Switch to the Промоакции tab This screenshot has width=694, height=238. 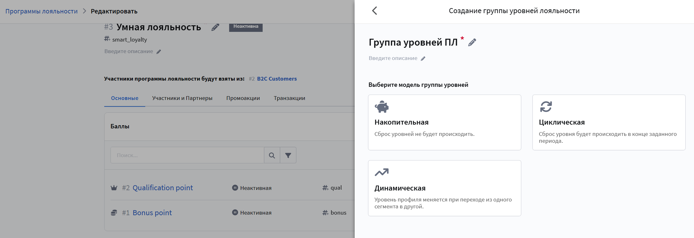coord(243,98)
